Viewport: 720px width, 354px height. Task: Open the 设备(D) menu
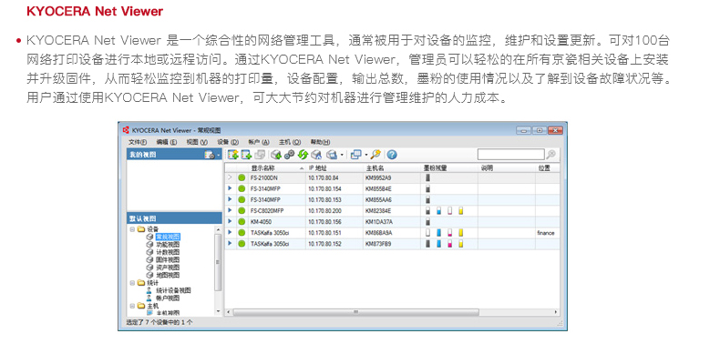click(228, 142)
